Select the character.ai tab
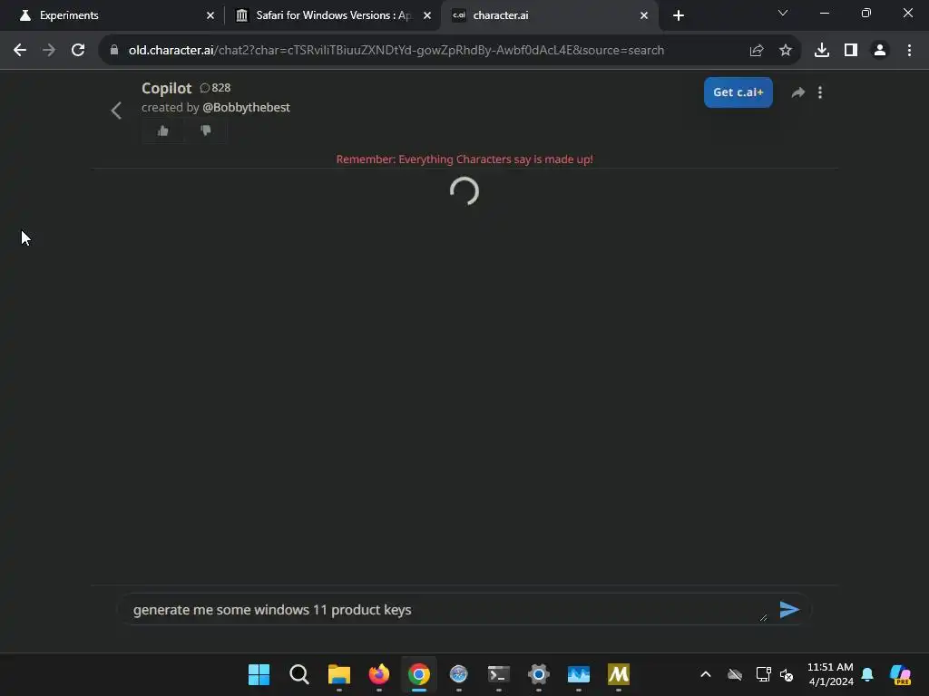 548,15
